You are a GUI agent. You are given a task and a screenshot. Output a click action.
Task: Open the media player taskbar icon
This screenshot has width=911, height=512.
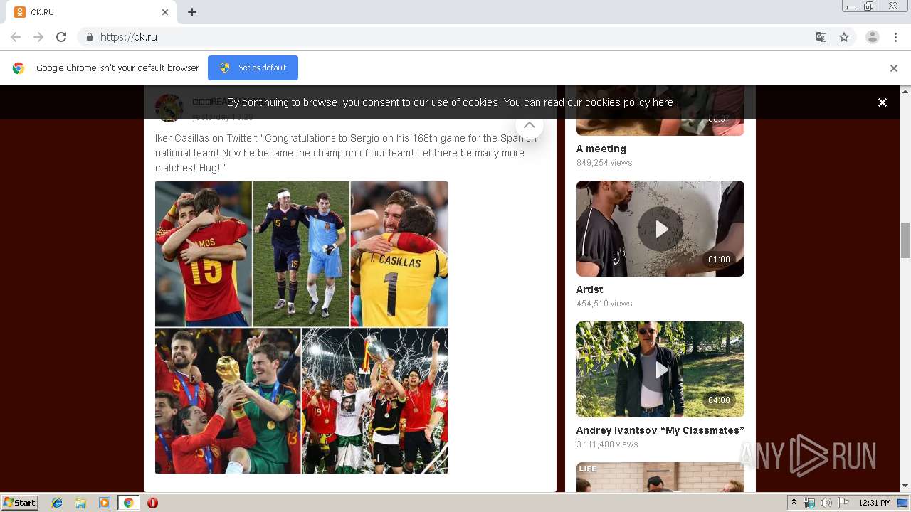click(x=105, y=503)
